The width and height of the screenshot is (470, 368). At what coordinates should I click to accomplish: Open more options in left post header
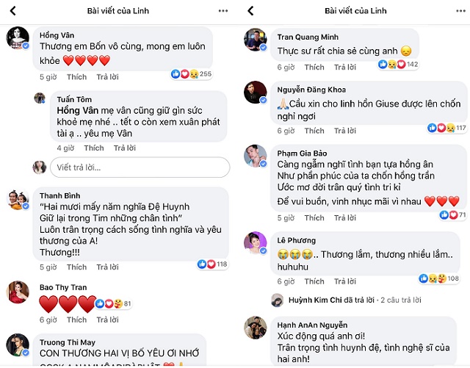point(223,11)
